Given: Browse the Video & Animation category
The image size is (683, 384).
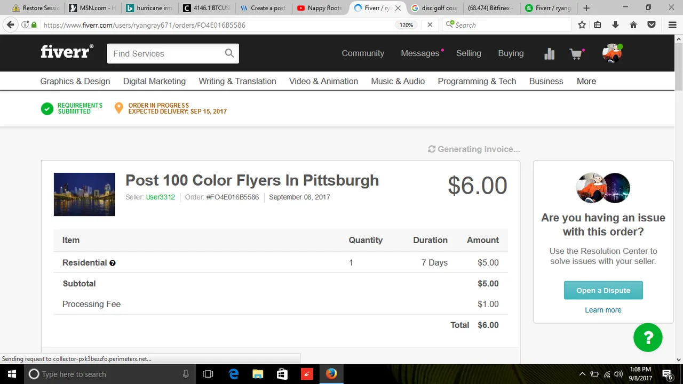Looking at the screenshot, I should 323,81.
